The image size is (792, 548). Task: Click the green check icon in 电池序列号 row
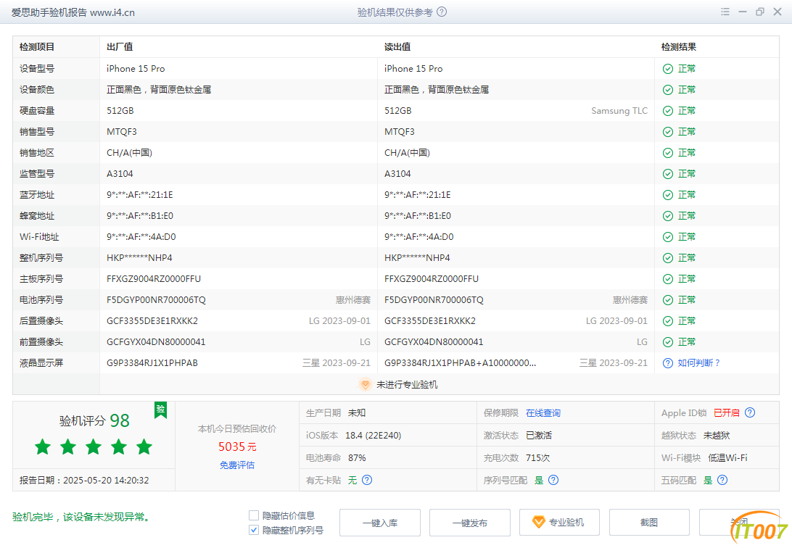click(668, 300)
